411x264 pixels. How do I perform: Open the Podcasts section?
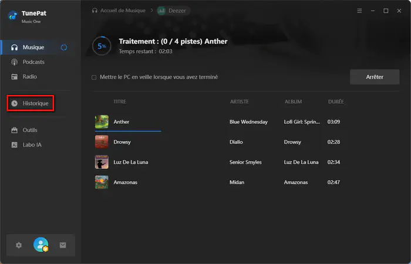click(33, 62)
